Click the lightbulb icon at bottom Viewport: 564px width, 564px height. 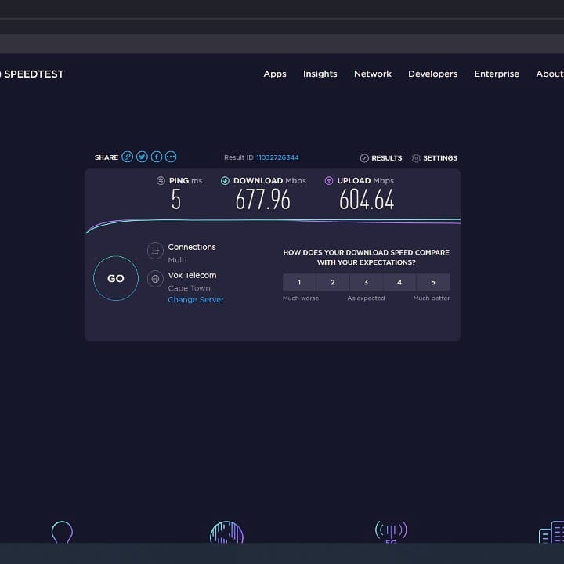62,533
